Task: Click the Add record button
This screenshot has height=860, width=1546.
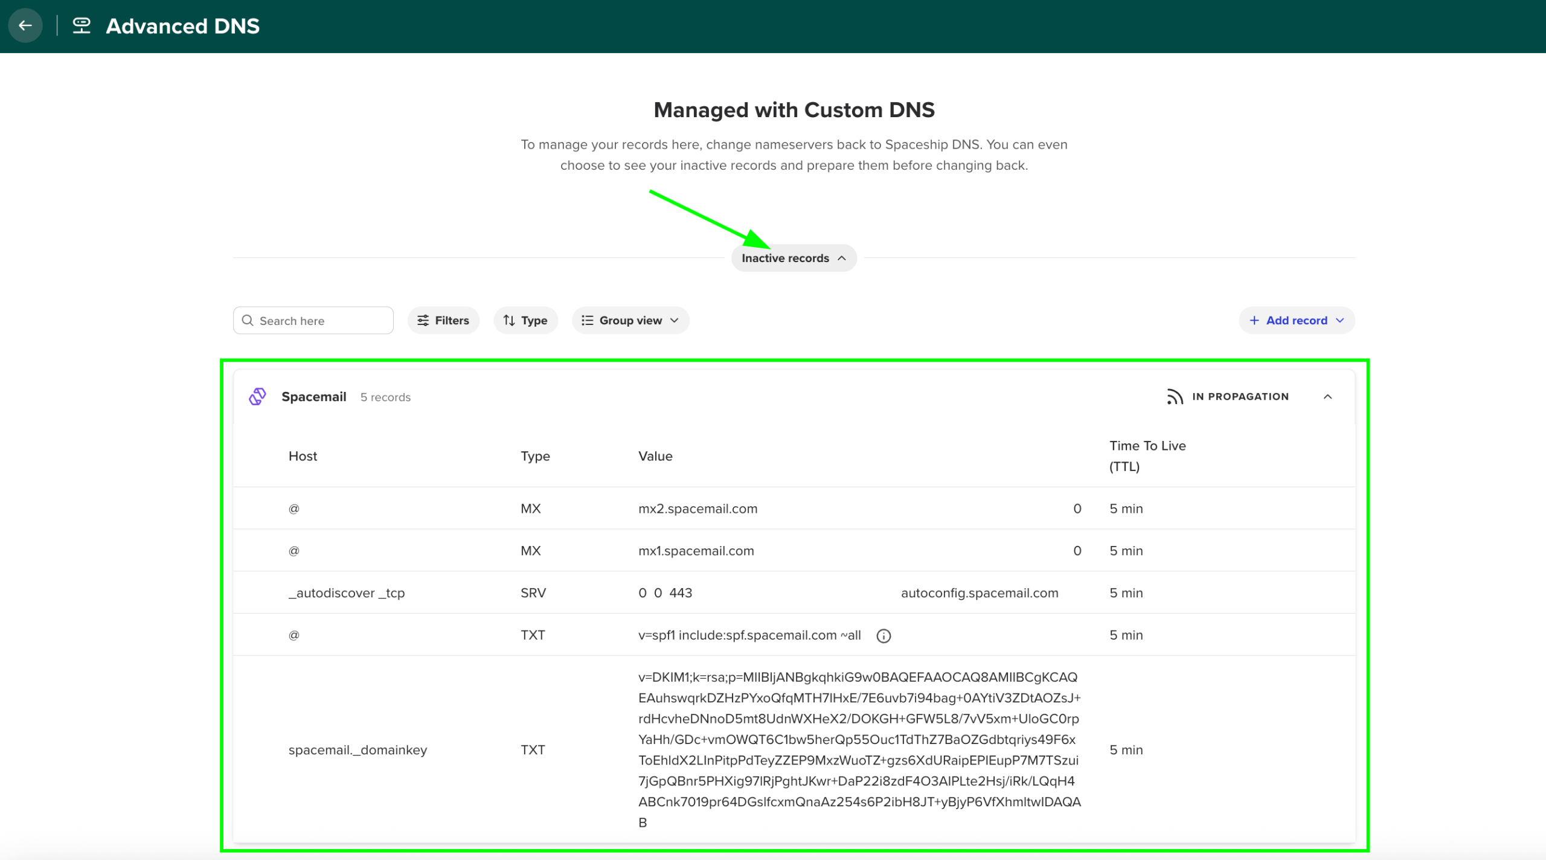Action: click(x=1296, y=320)
